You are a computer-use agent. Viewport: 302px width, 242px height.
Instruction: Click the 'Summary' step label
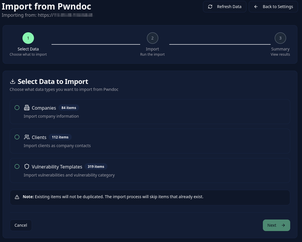(280, 49)
